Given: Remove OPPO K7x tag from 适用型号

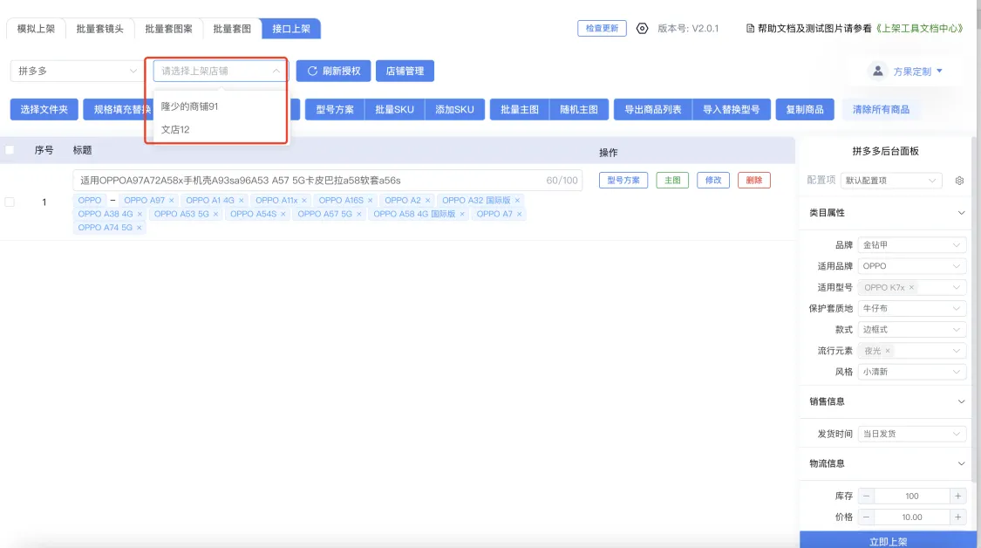Looking at the screenshot, I should click(912, 287).
